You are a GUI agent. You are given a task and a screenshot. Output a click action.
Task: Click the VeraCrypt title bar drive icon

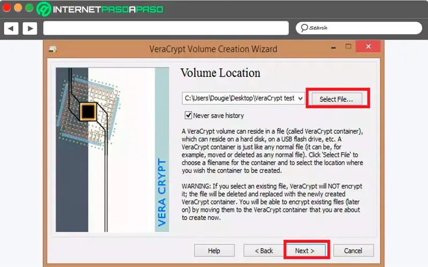tap(52, 49)
